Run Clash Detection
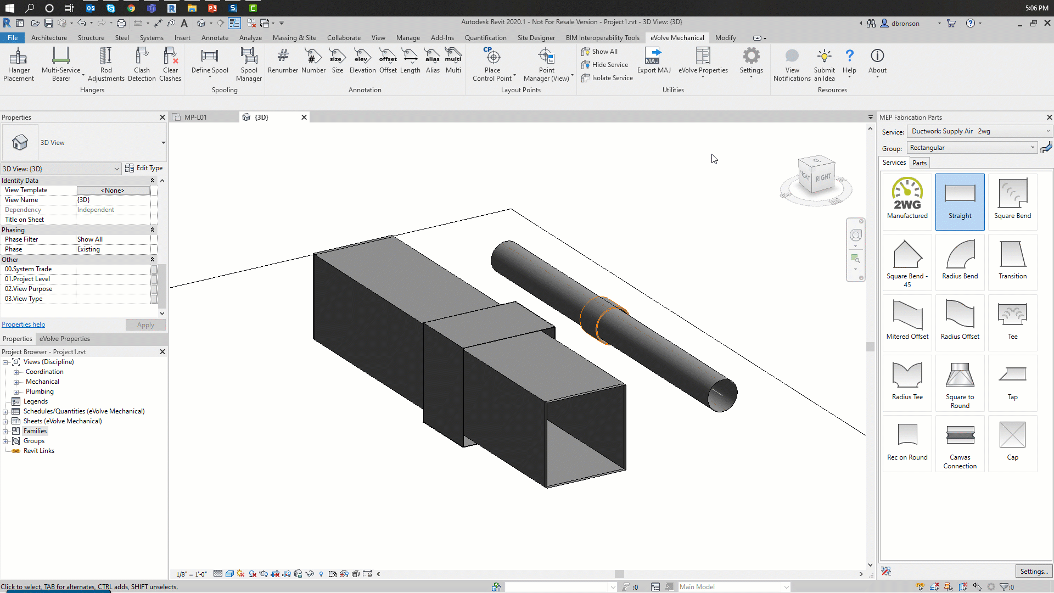 [142, 64]
